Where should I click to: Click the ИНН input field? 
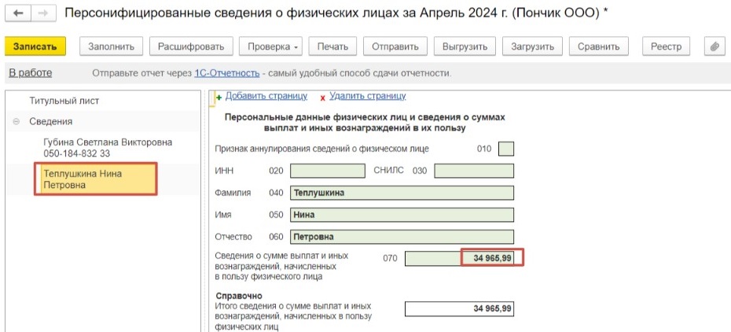[x=327, y=171]
